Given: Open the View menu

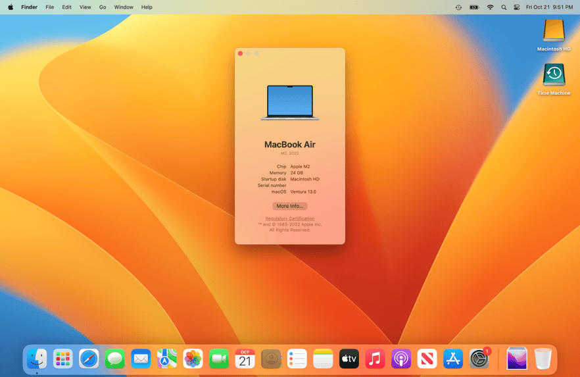Looking at the screenshot, I should coord(85,7).
